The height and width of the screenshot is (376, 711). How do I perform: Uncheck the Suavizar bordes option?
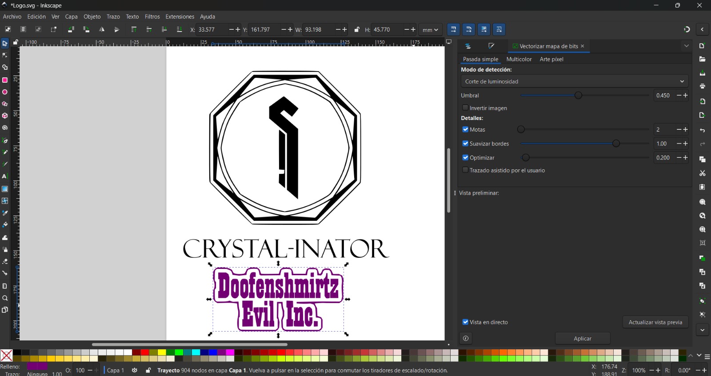[465, 144]
